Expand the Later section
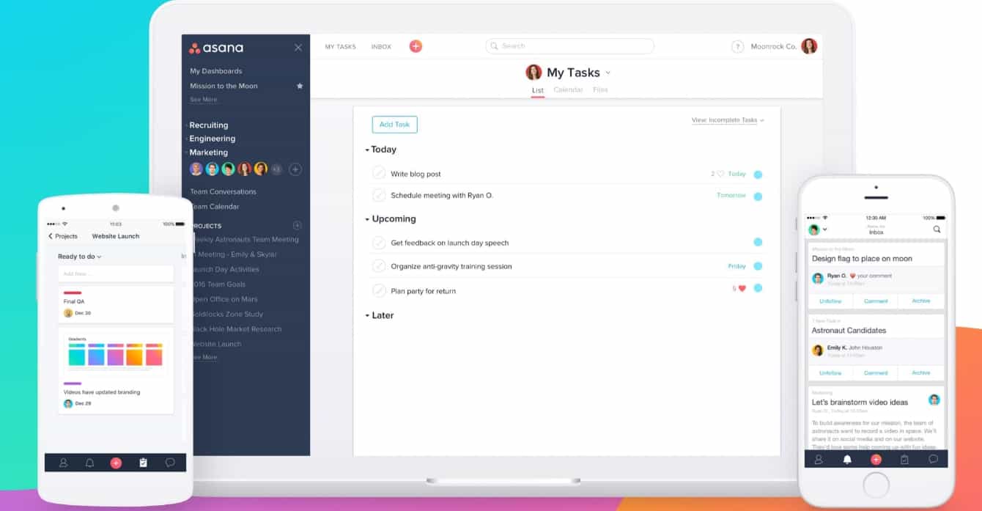982x511 pixels. [367, 316]
